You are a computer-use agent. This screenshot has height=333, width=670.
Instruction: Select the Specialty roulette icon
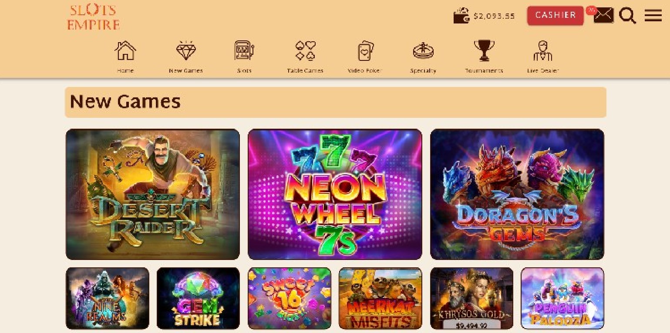click(423, 51)
